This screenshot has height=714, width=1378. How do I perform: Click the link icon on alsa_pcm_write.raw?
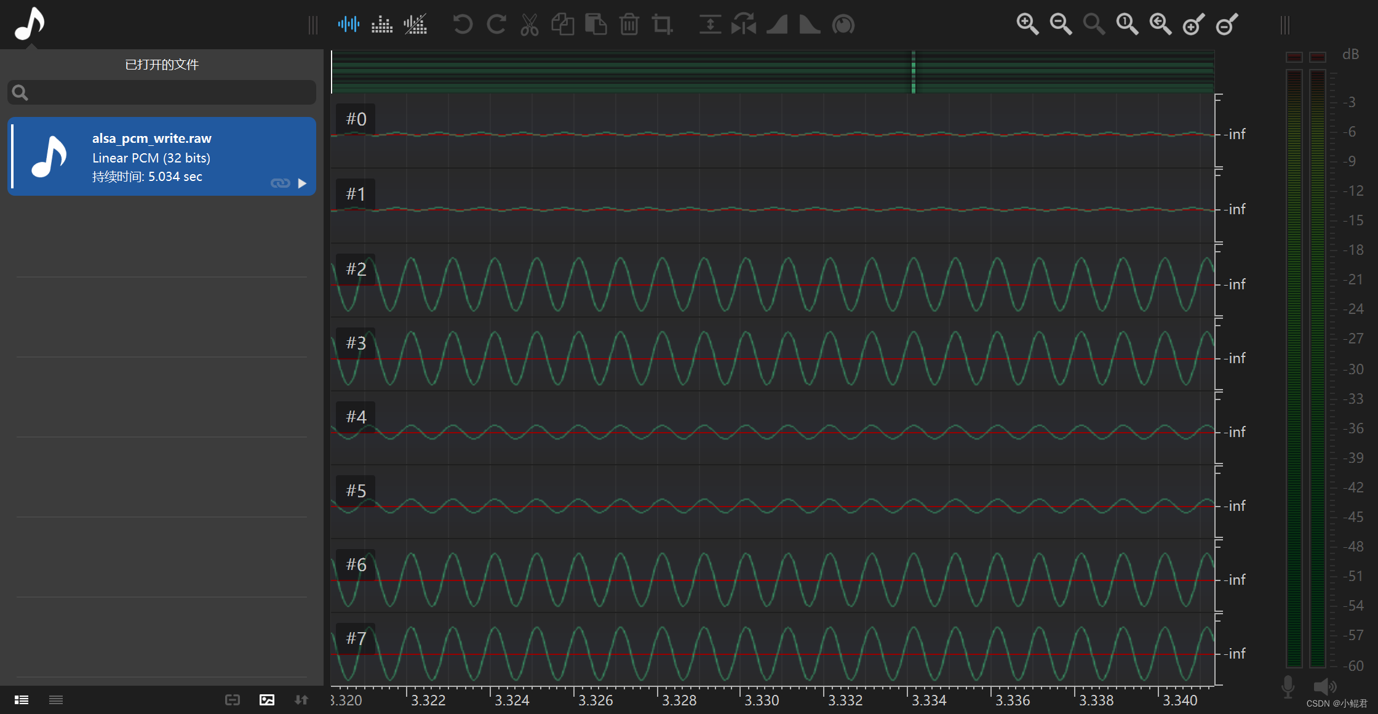(x=281, y=183)
